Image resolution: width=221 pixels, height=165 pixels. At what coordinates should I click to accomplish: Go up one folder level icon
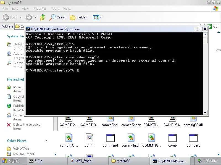(43, 17)
